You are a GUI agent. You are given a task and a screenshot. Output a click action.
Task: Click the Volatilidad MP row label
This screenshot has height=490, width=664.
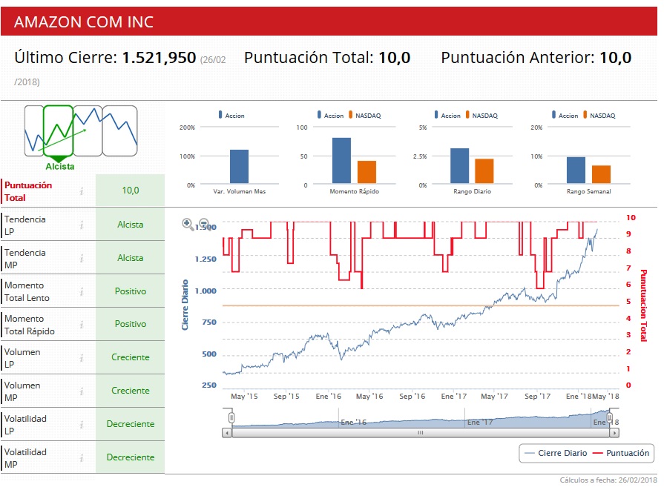tap(25, 458)
